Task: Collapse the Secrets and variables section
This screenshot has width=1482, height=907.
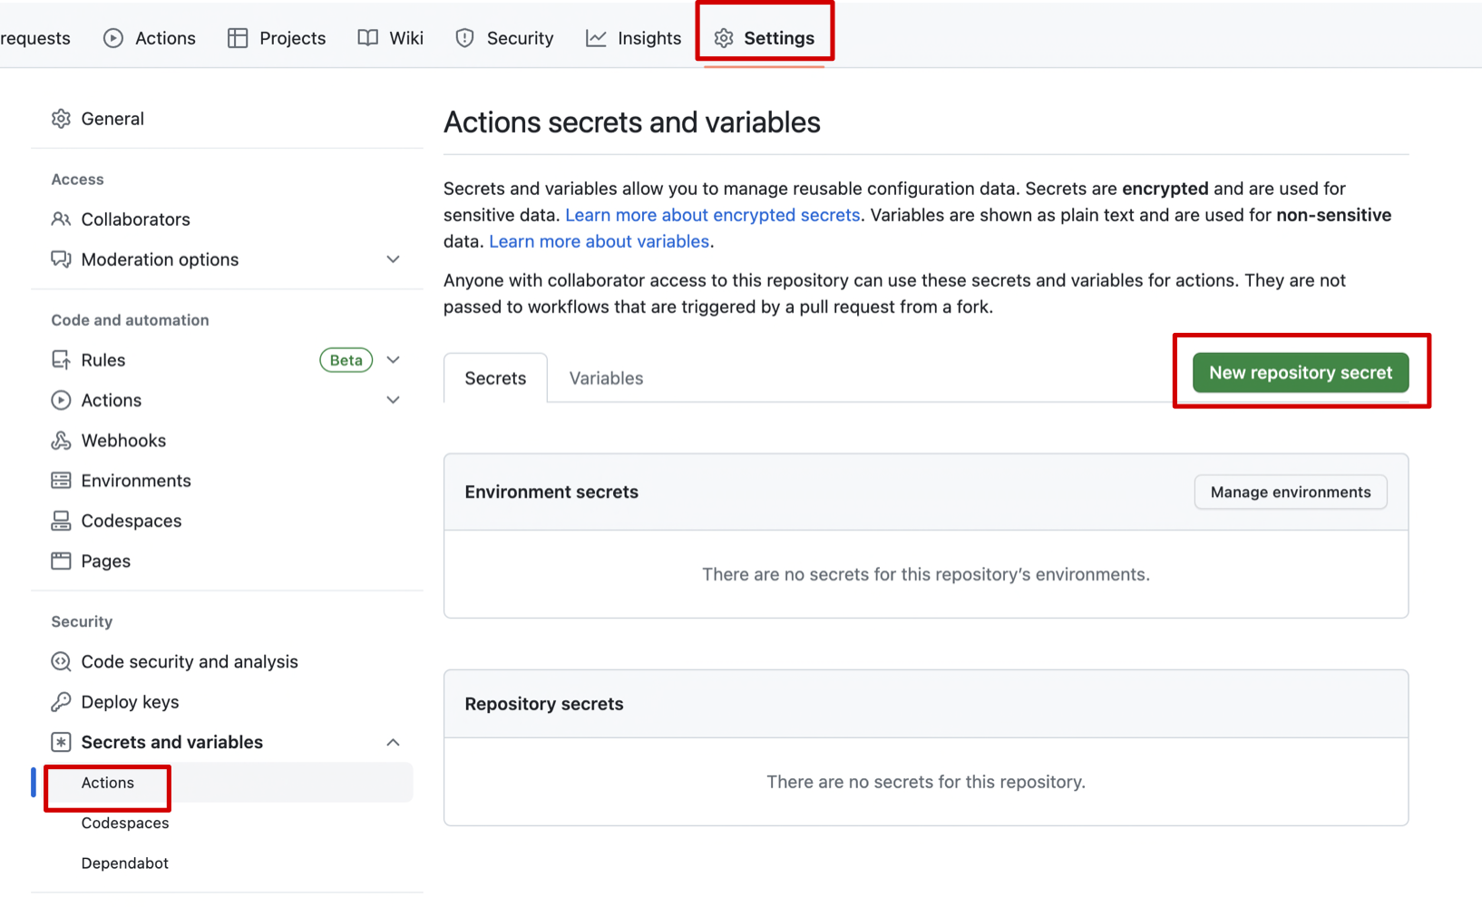Action: tap(393, 743)
